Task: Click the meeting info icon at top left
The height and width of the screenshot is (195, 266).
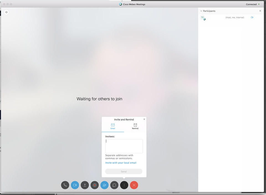Action: 6,12
